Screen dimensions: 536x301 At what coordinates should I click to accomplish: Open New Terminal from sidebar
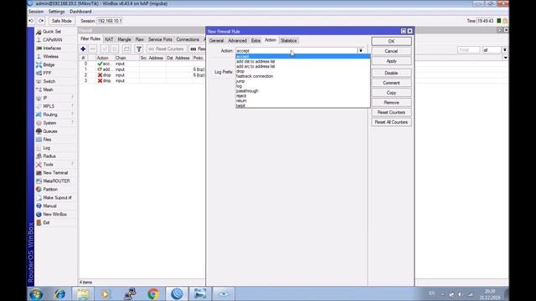point(55,173)
